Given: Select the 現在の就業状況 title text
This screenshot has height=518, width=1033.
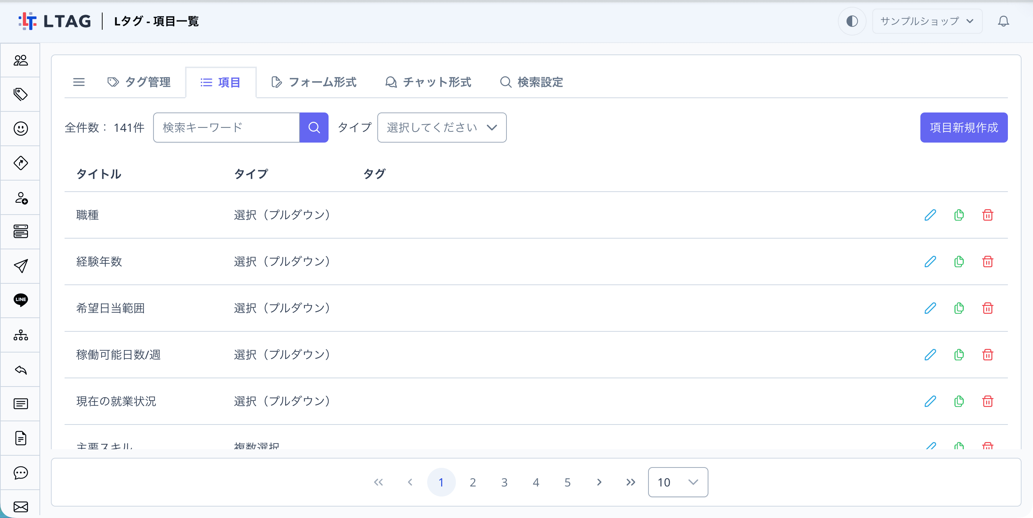Looking at the screenshot, I should point(116,401).
